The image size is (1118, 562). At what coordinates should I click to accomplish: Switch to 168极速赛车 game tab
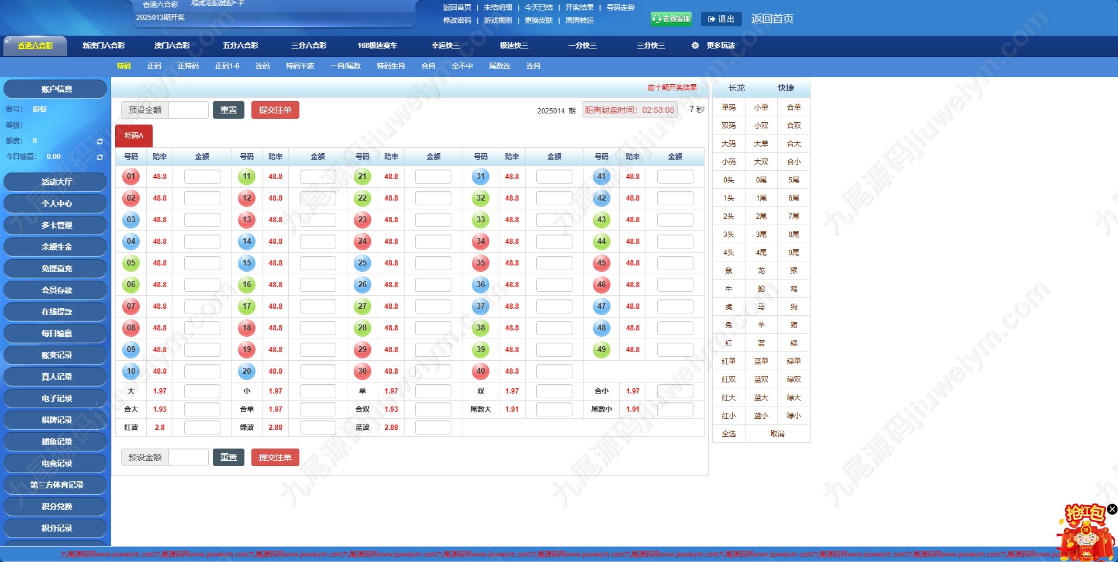click(377, 46)
